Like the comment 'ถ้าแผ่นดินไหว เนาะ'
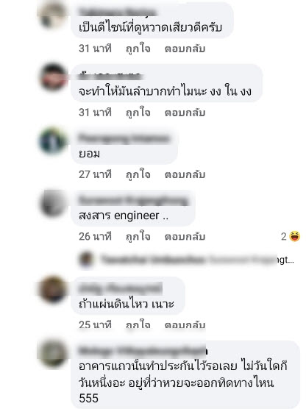 (x=138, y=325)
